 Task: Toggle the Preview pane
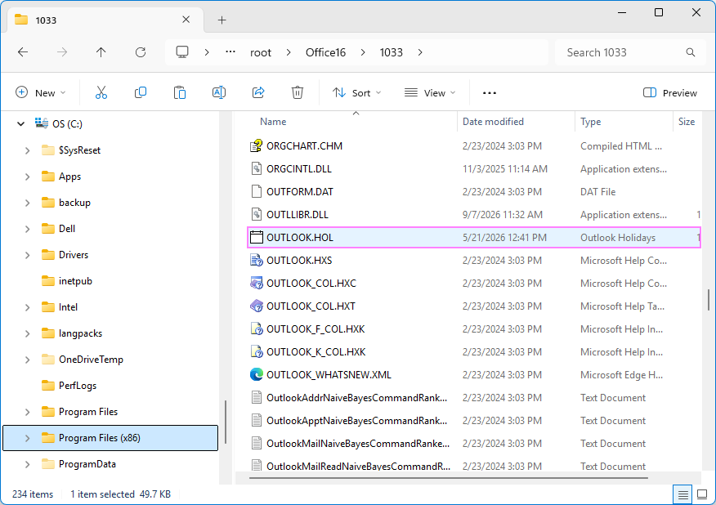coord(670,92)
